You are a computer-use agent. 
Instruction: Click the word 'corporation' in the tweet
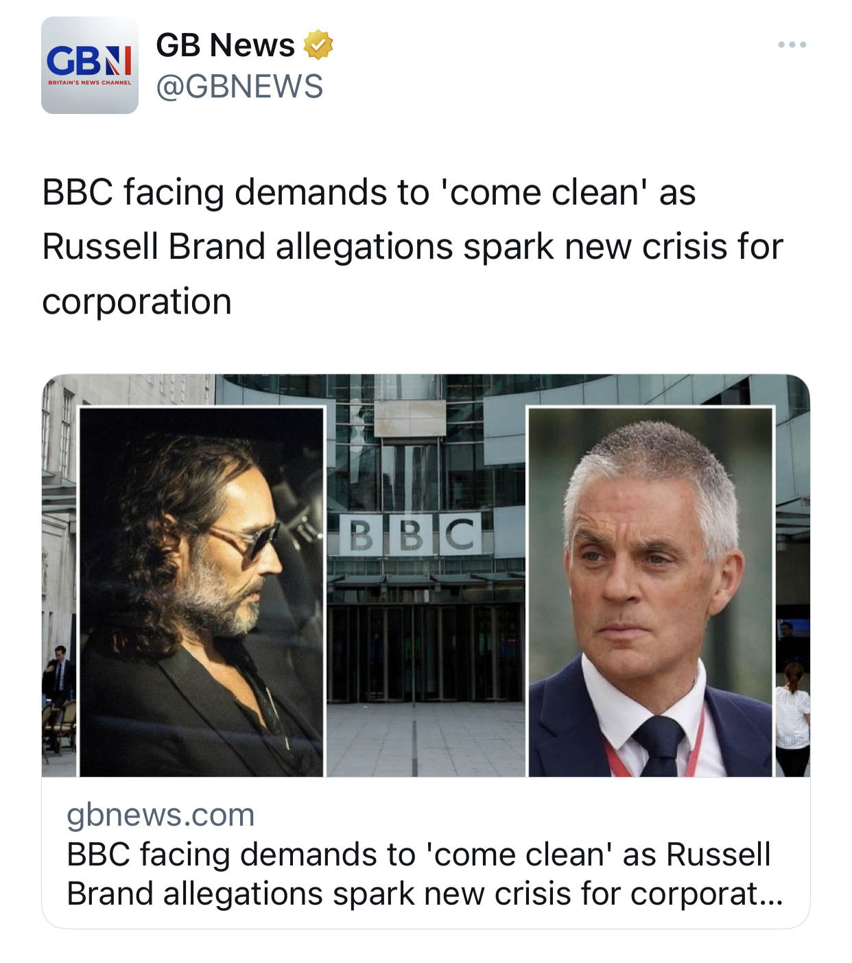(x=137, y=301)
